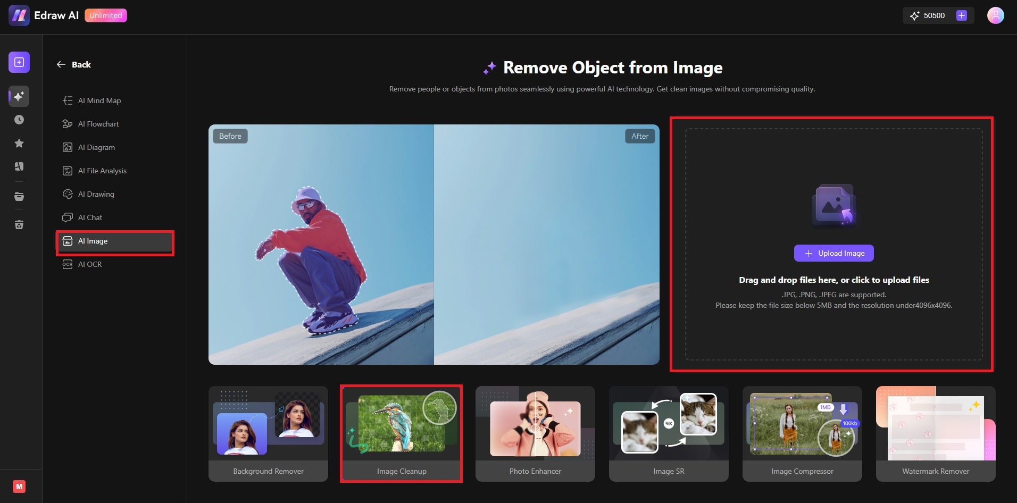Click the red M icon at bottom left

pos(19,487)
